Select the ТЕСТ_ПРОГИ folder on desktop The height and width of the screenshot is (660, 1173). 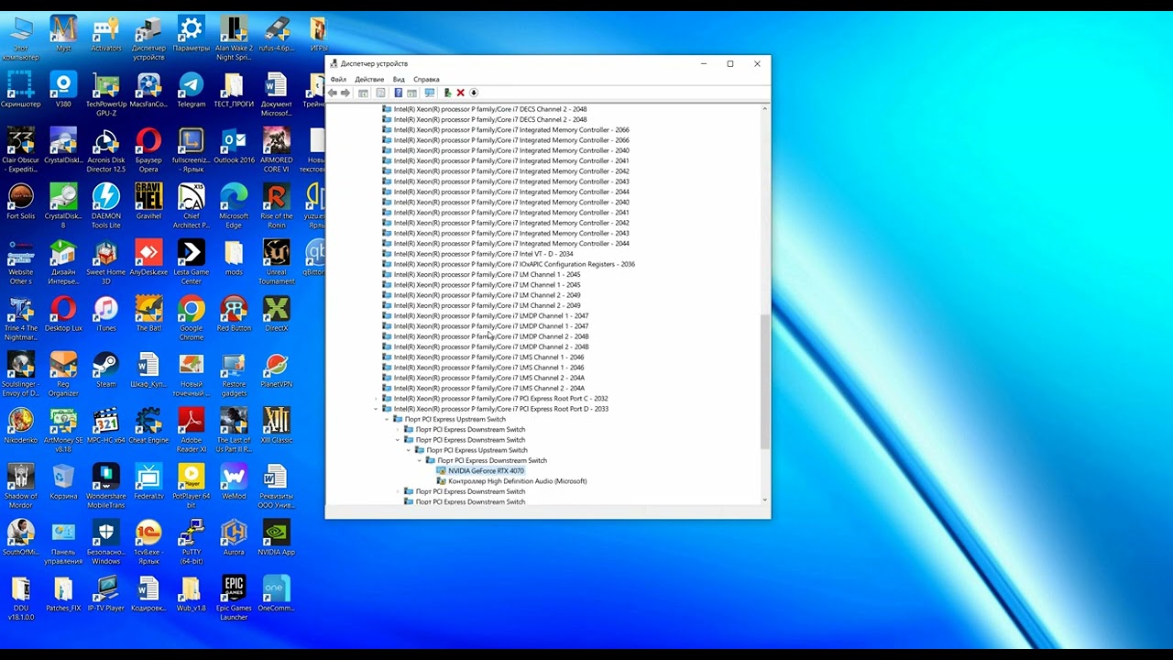click(x=234, y=90)
